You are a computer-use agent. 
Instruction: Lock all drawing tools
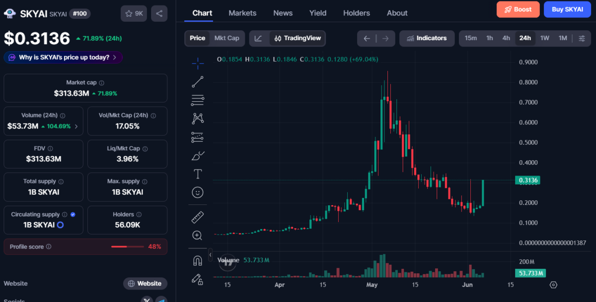(198, 279)
